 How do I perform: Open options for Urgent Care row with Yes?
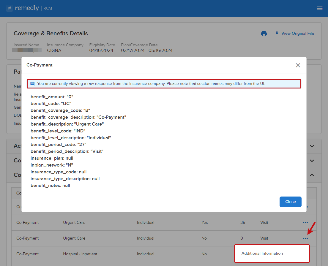[305, 223]
